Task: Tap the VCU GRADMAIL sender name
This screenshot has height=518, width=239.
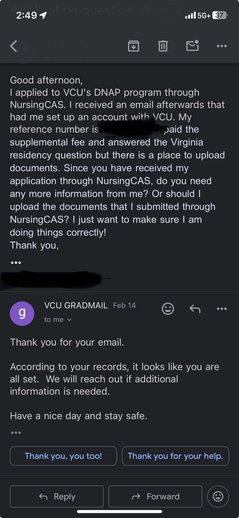Action: pyautogui.click(x=76, y=305)
